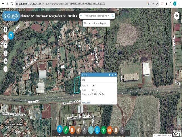Screen dimensions: 182x137
Task: Open the orange print widget
Action: click(x=110, y=130)
